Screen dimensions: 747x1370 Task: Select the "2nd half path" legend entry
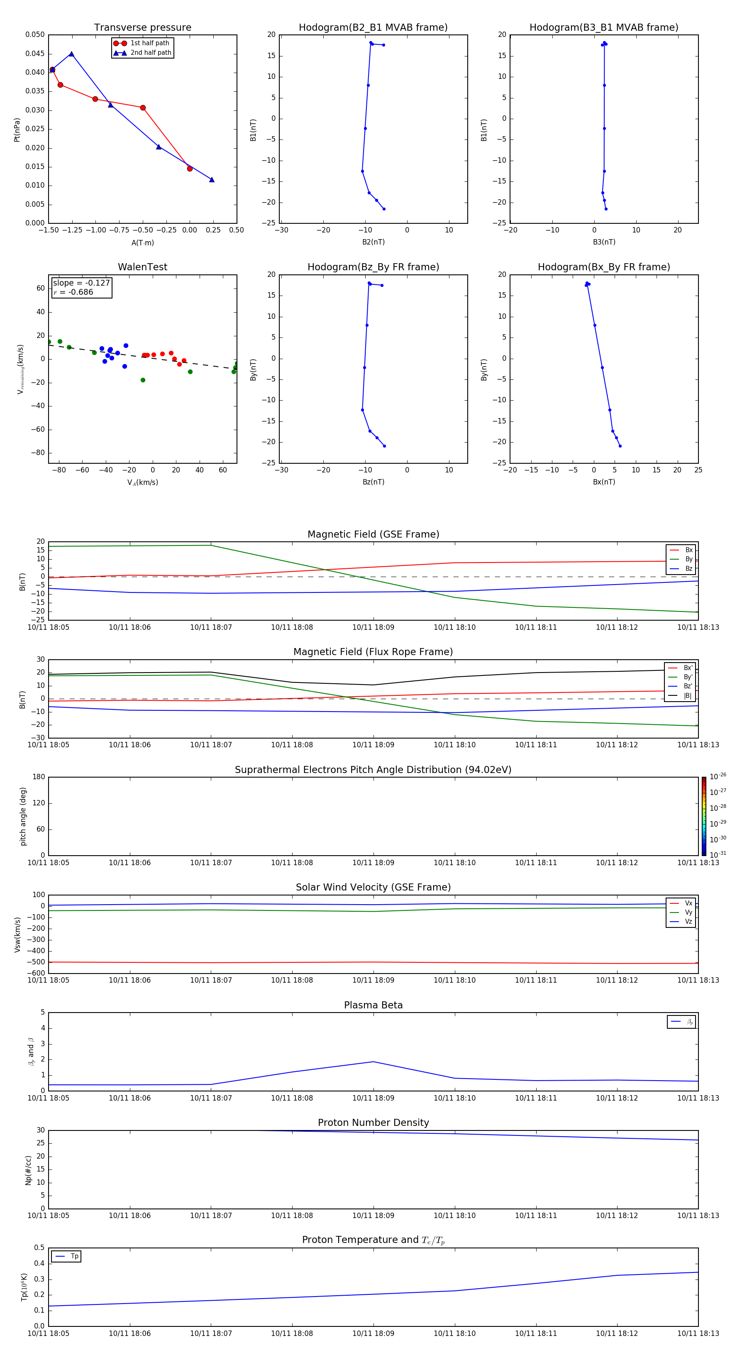coord(142,53)
